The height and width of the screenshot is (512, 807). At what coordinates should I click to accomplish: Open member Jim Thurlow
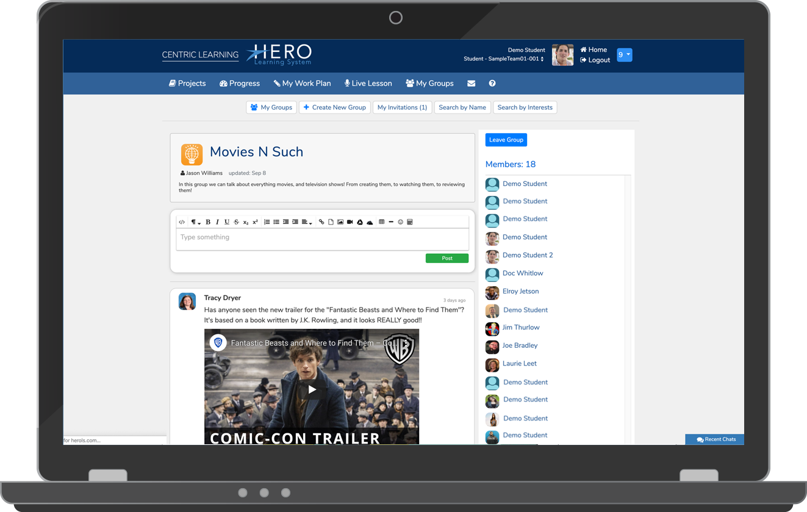(521, 328)
